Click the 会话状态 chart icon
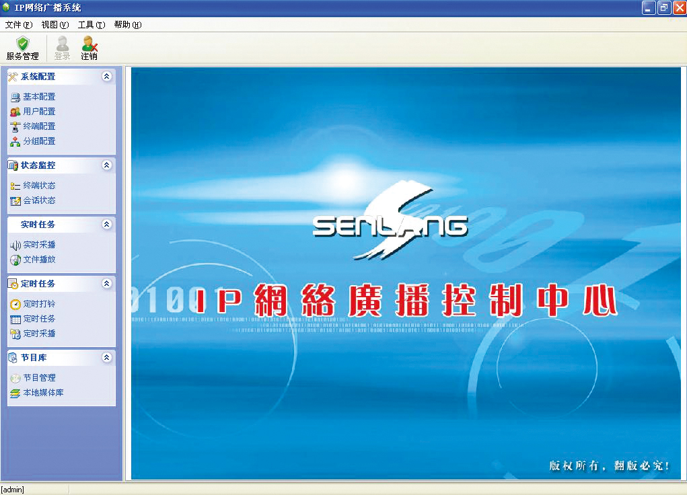 pos(15,201)
